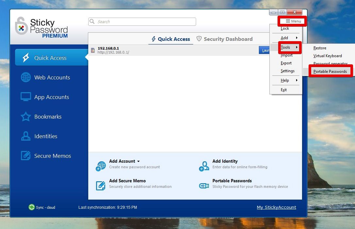Image resolution: width=355 pixels, height=229 pixels.
Task: Open the App Accounts section
Action: [52, 97]
